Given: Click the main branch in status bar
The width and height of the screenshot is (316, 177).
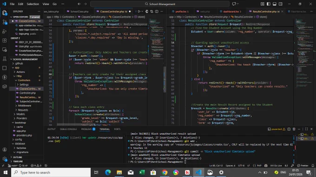Looking at the screenshot, I should pos(13,165).
